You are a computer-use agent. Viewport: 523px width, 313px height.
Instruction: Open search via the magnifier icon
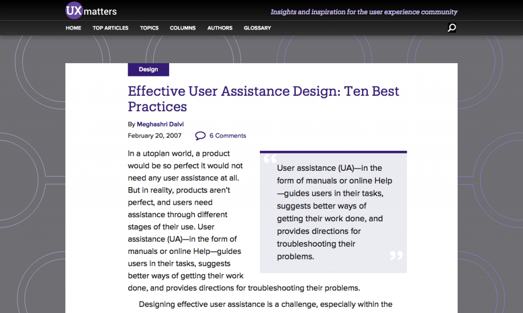[451, 28]
